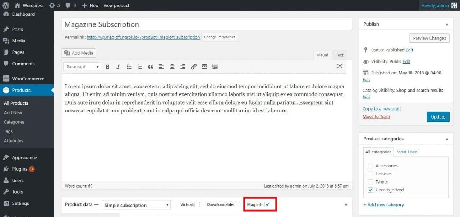Apply italic formatting

pos(118,66)
